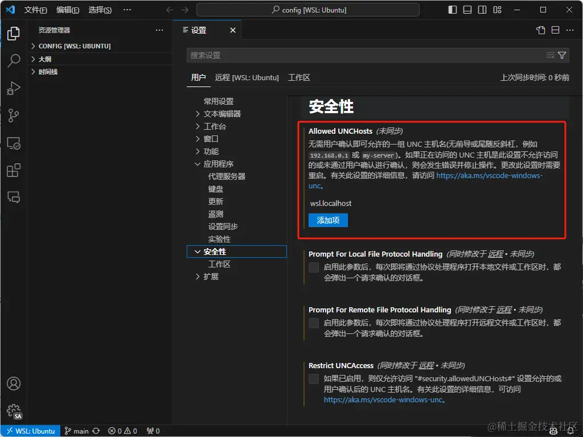
Task: Click the config [WSL: Ubuntu] command center
Action: 308,10
